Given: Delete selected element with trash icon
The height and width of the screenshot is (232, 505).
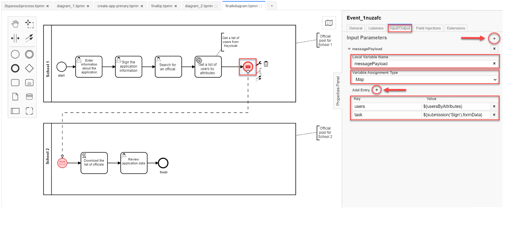Looking at the screenshot, I should (266, 64).
